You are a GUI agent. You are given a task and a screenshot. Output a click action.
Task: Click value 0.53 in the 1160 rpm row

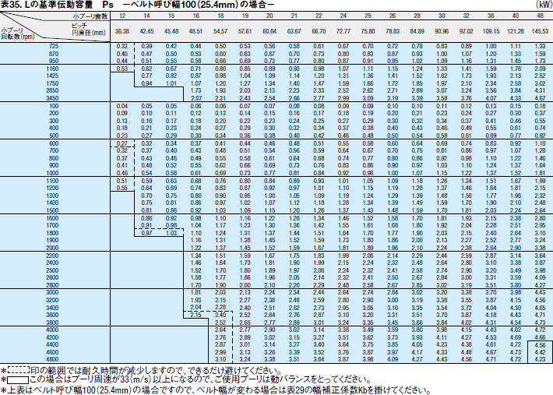[122, 69]
